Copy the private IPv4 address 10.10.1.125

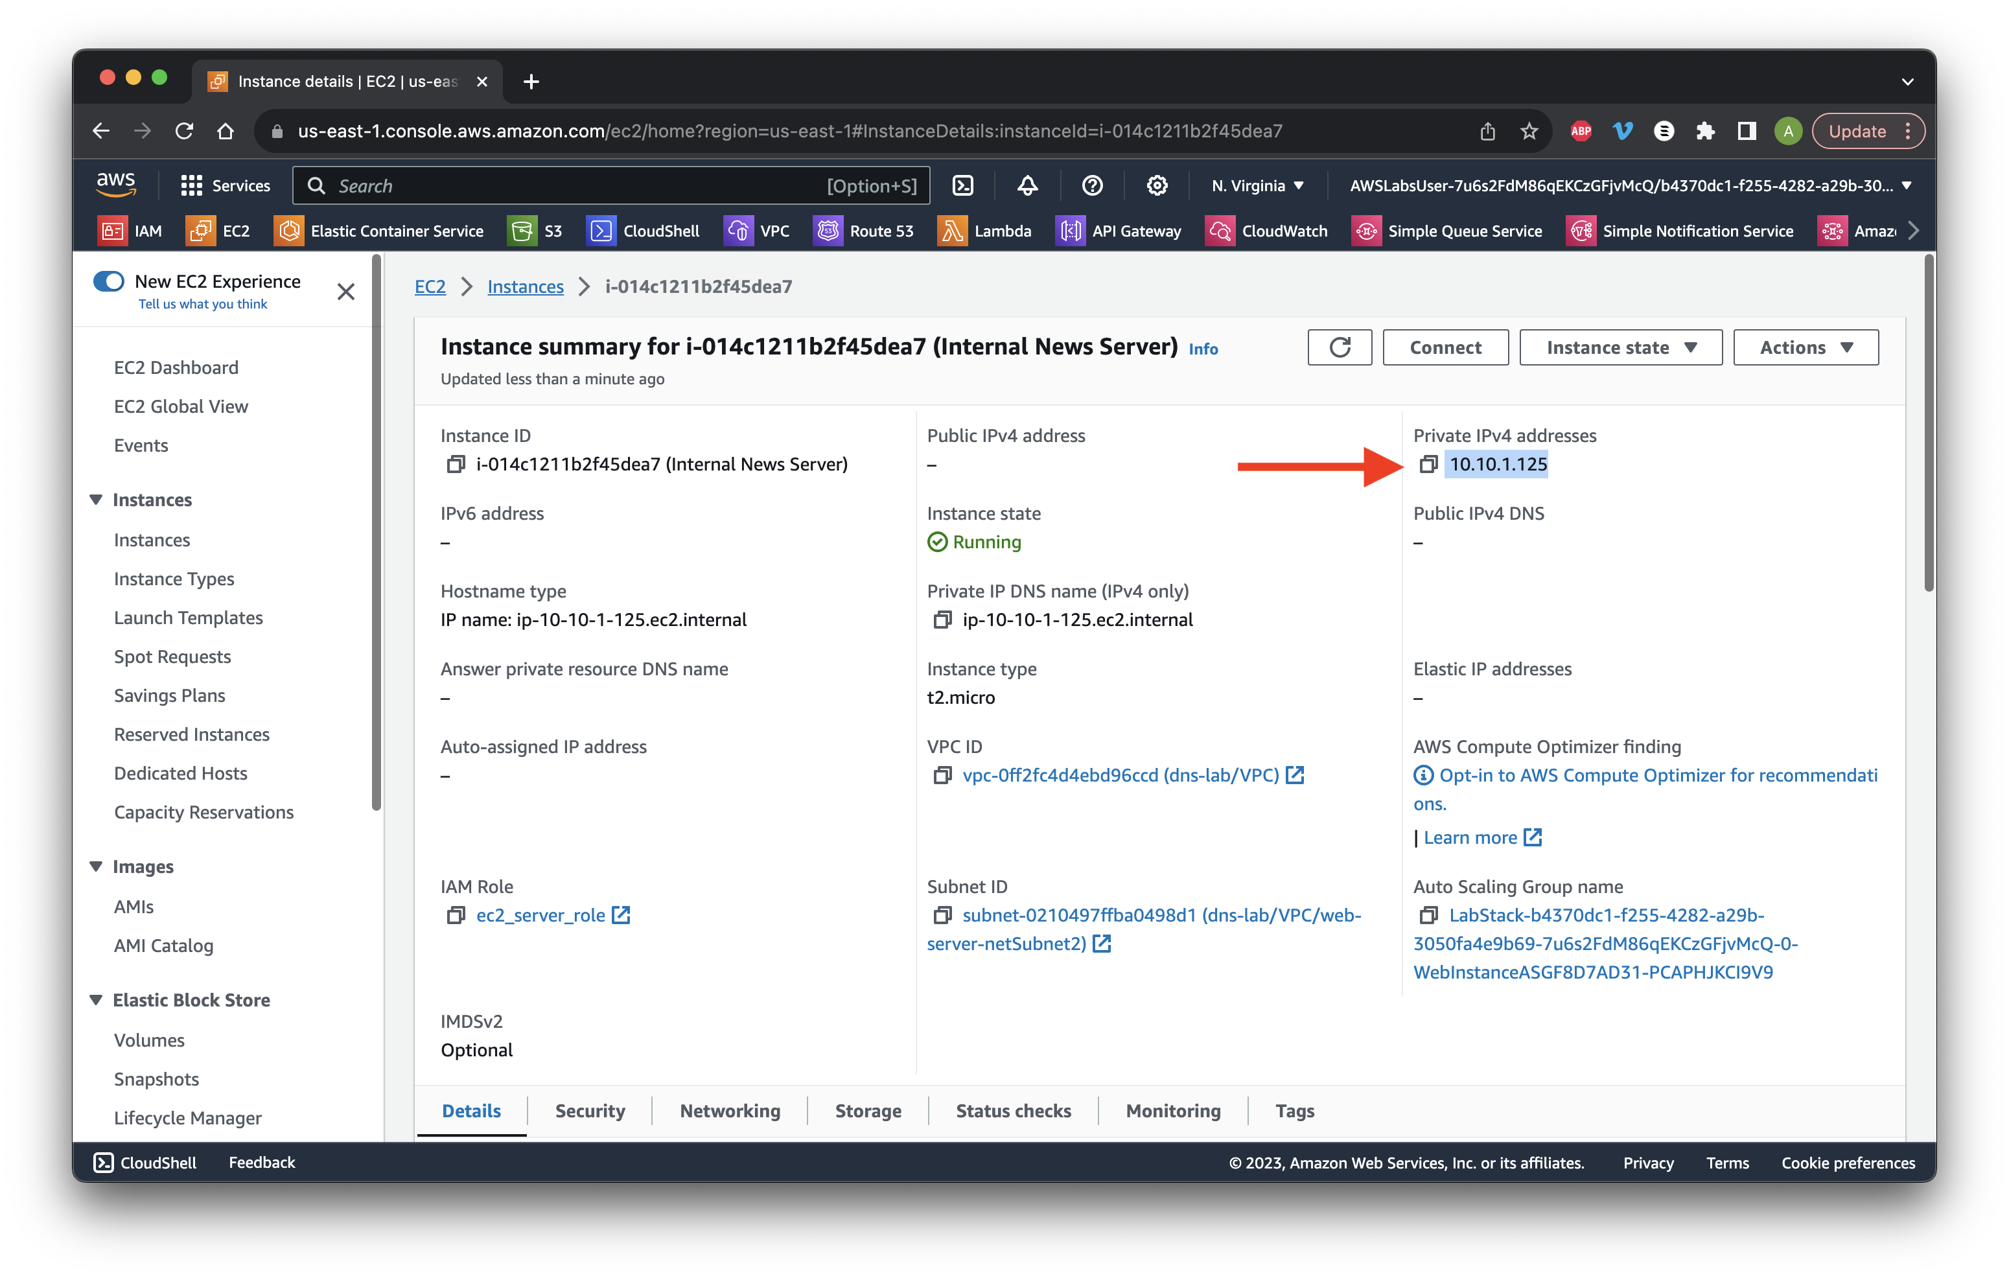[x=1428, y=464]
